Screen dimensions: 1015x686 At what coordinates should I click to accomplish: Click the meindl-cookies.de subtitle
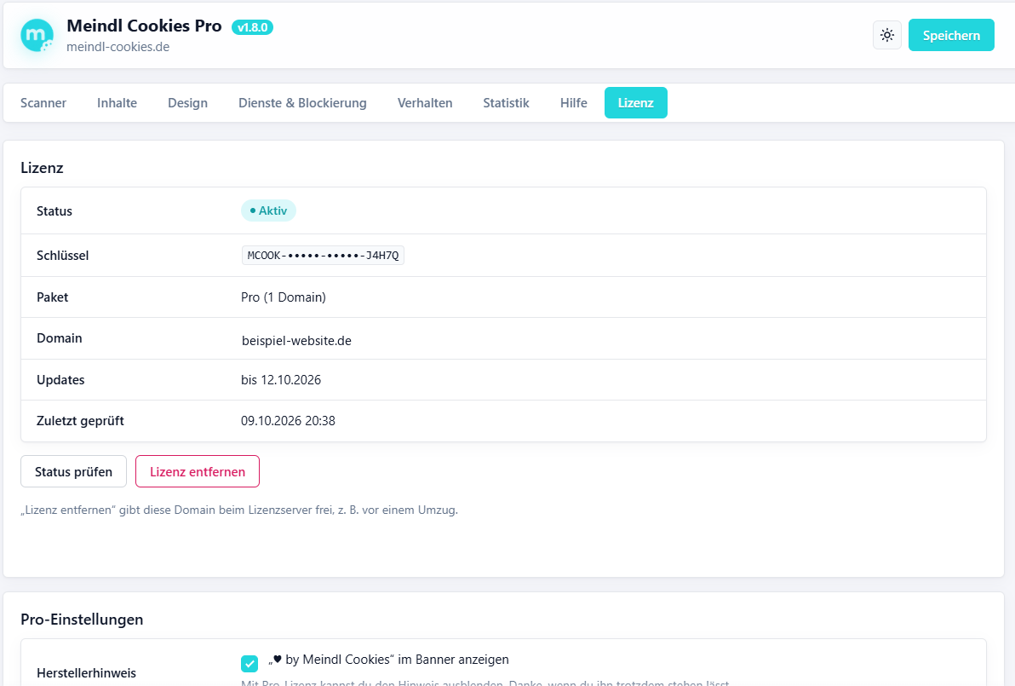(x=118, y=47)
